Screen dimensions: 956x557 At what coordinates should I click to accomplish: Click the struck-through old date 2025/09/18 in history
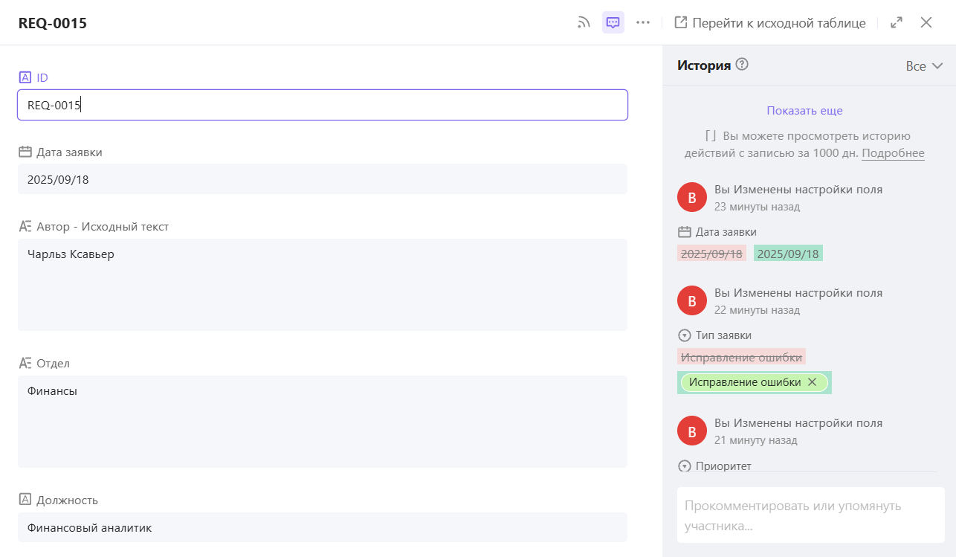click(711, 254)
